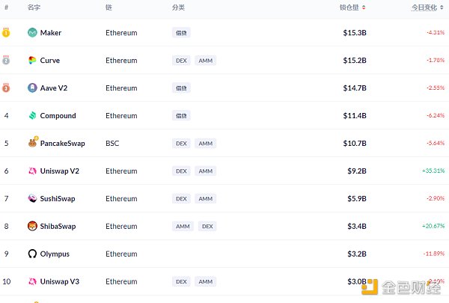Click the Compound green logo icon

(x=32, y=115)
